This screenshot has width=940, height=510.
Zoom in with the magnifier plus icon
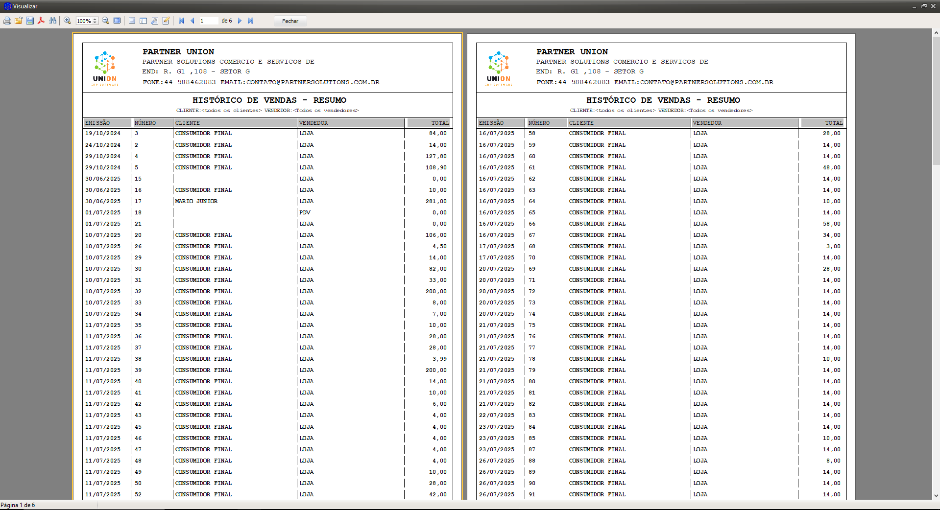click(x=68, y=21)
